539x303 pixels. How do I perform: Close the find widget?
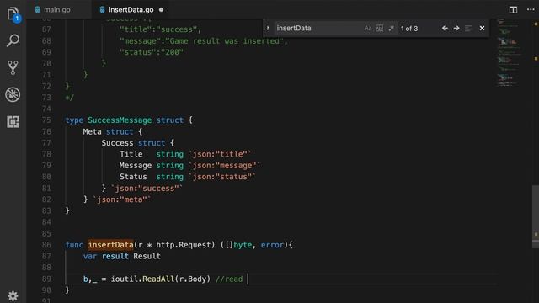(482, 28)
